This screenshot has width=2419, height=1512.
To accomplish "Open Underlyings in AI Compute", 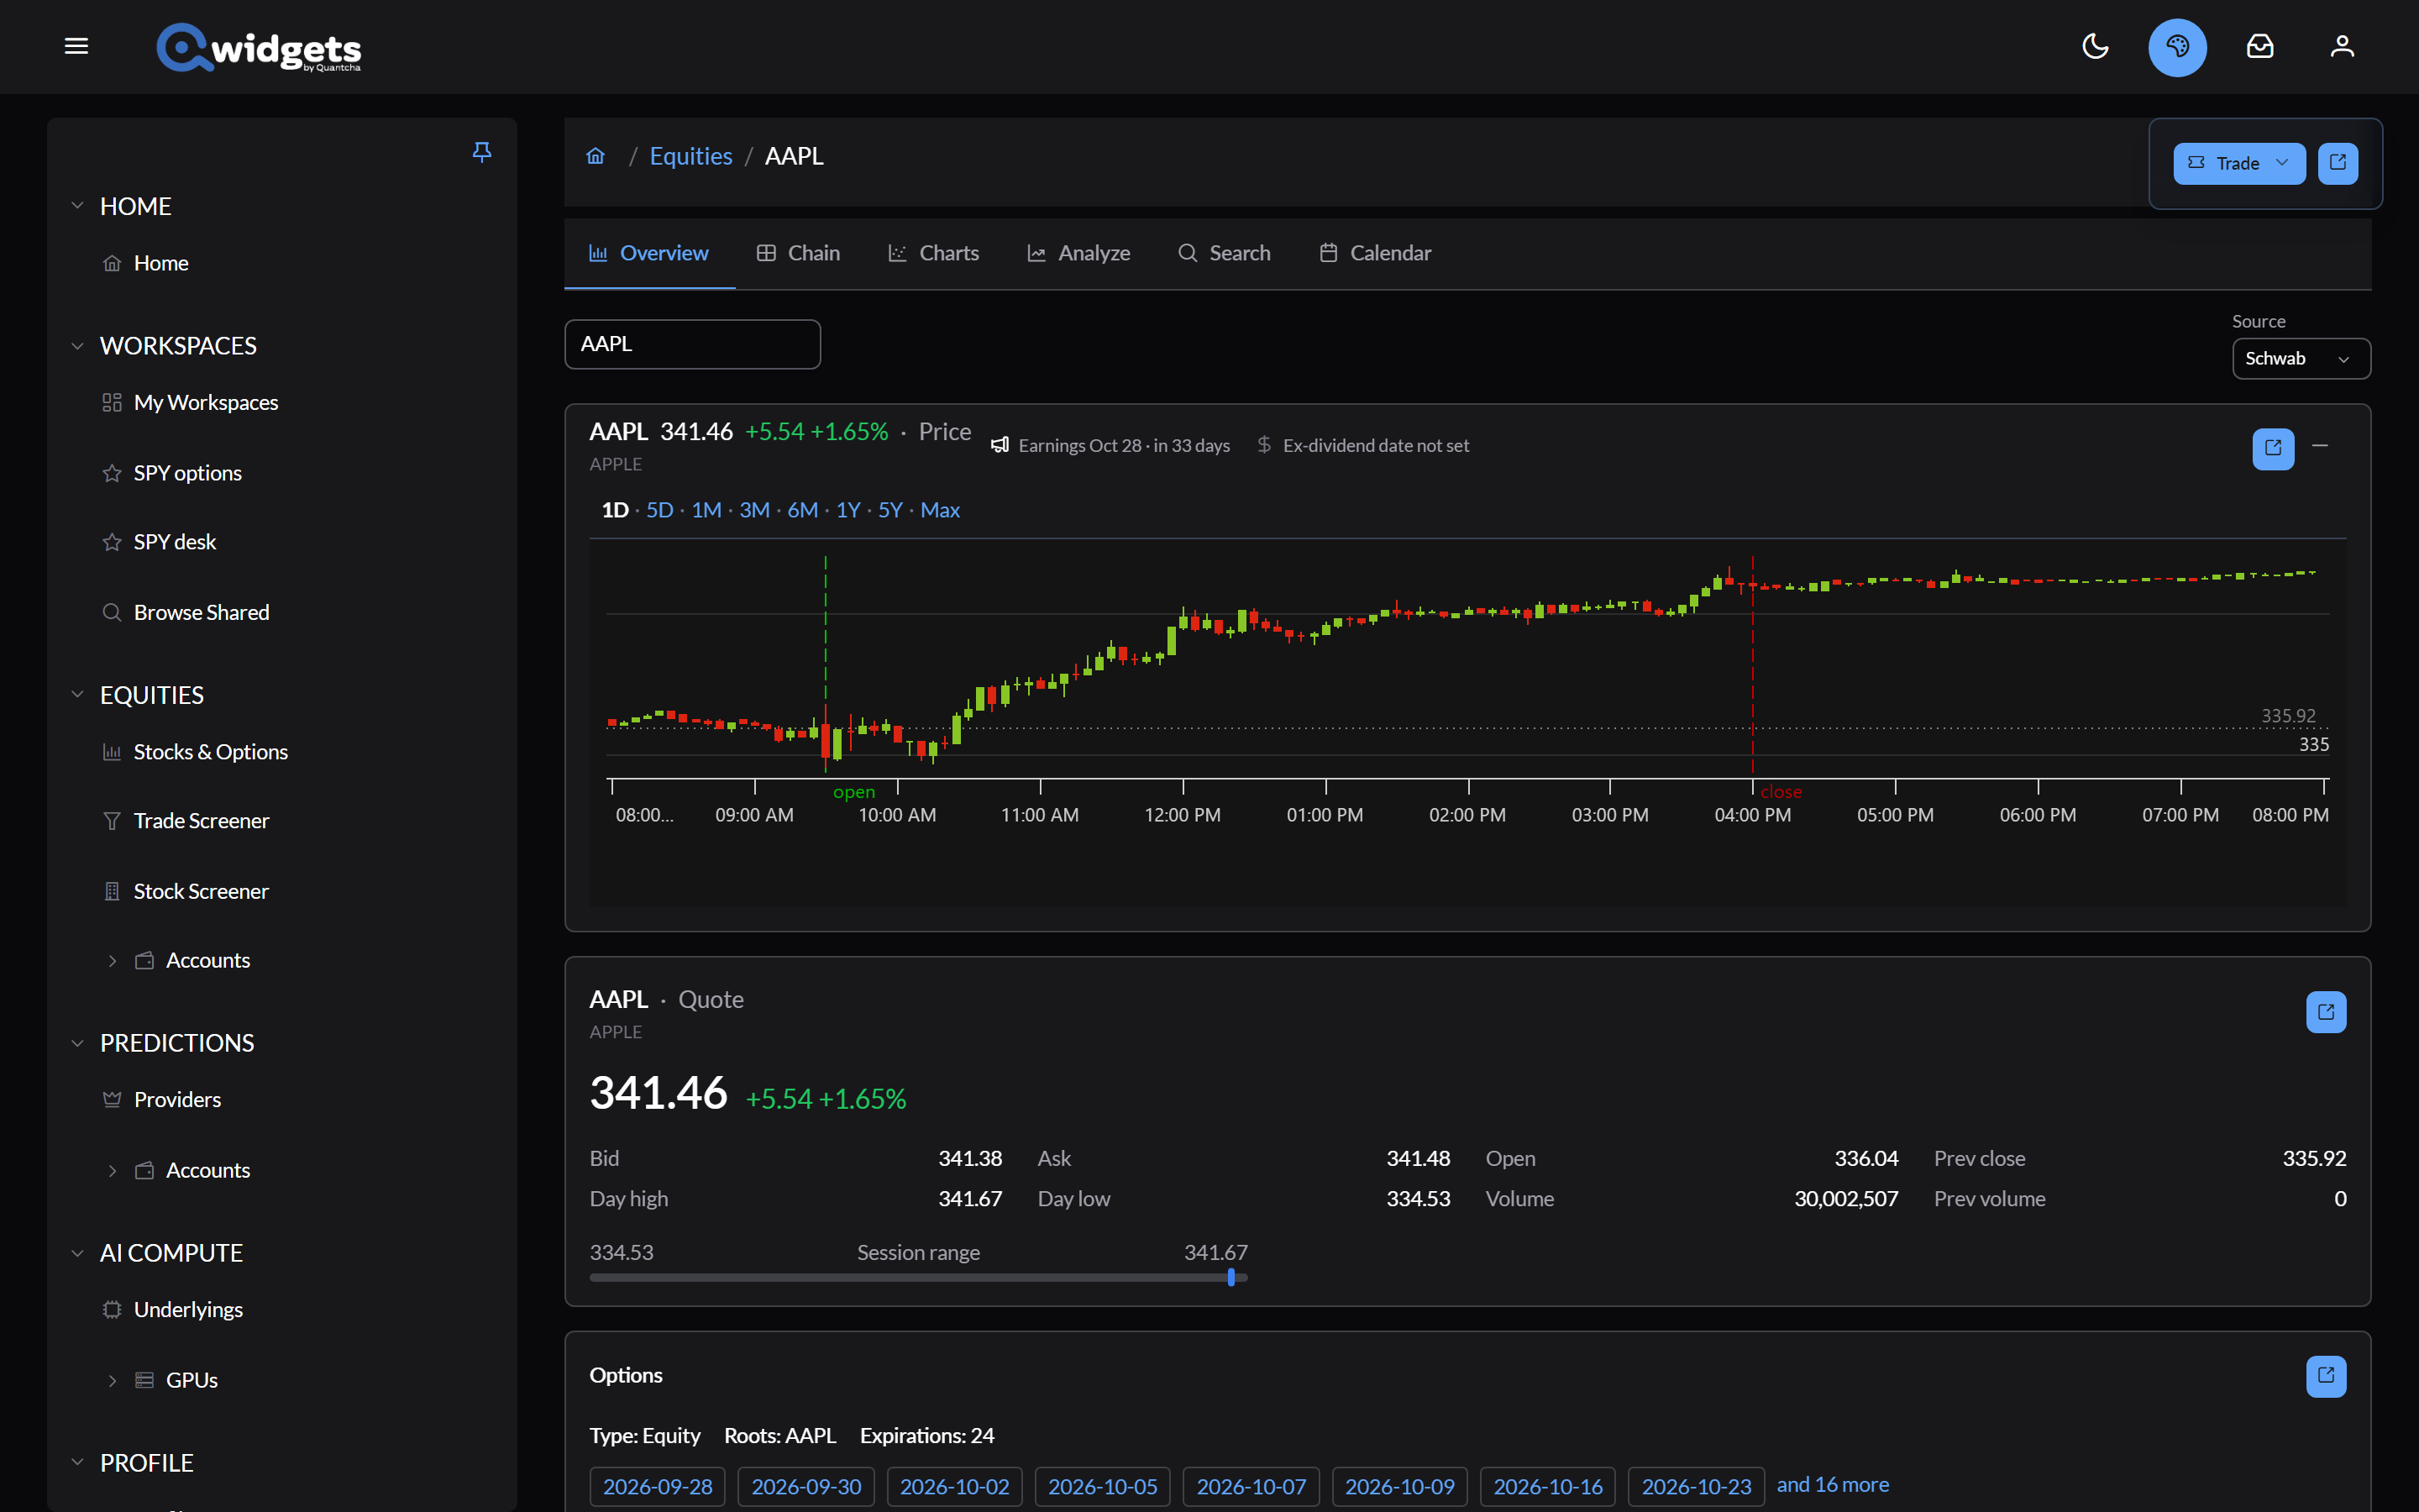I will tap(188, 1310).
